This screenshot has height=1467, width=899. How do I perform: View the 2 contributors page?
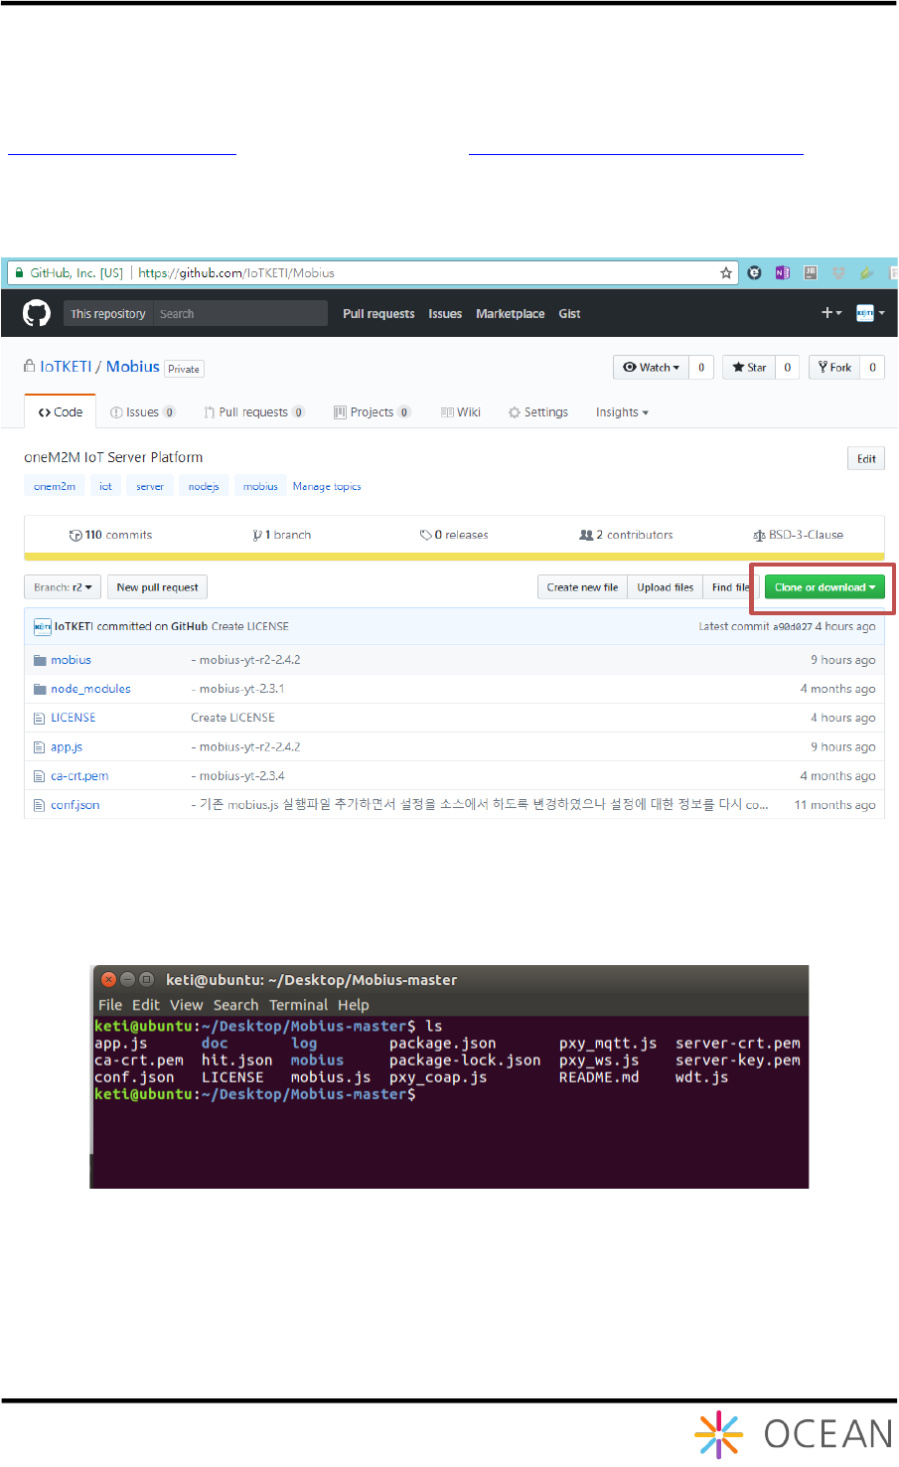(x=626, y=535)
